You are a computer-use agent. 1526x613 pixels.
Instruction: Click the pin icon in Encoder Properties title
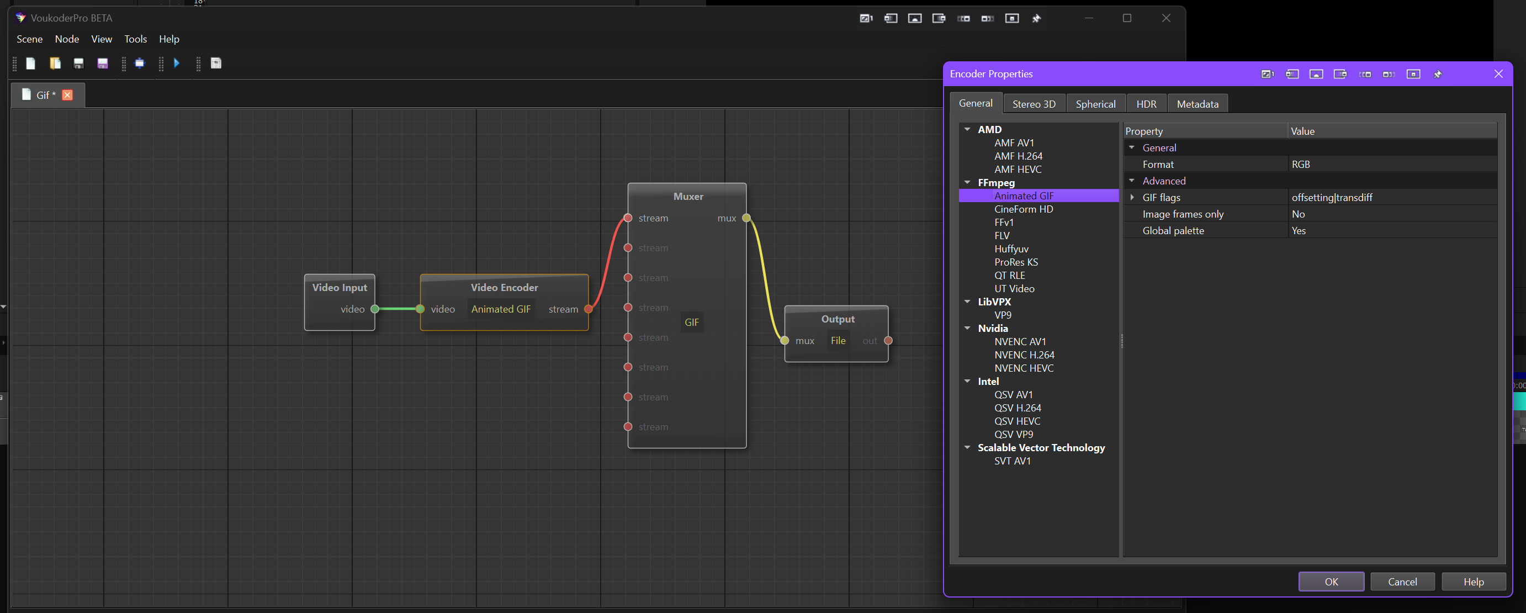click(1438, 74)
